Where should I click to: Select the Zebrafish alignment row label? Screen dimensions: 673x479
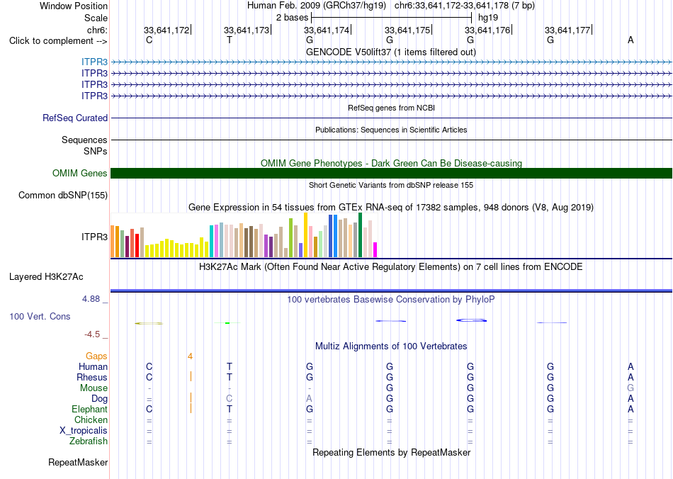tap(89, 441)
